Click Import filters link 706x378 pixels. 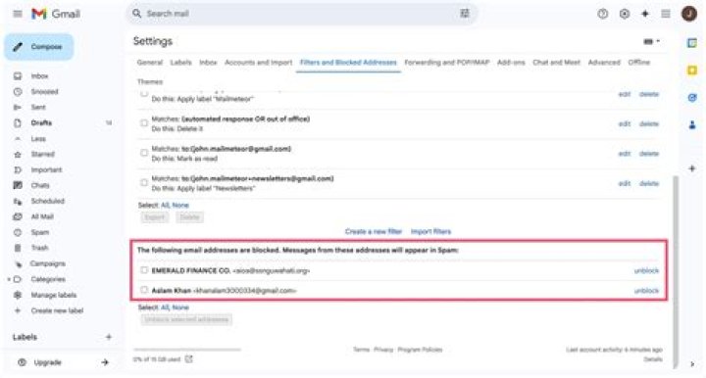(x=430, y=231)
